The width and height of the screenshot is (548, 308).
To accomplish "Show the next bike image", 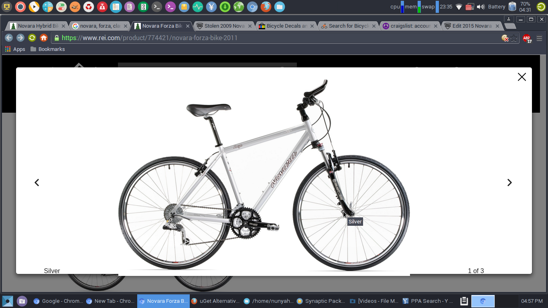I will (509, 182).
